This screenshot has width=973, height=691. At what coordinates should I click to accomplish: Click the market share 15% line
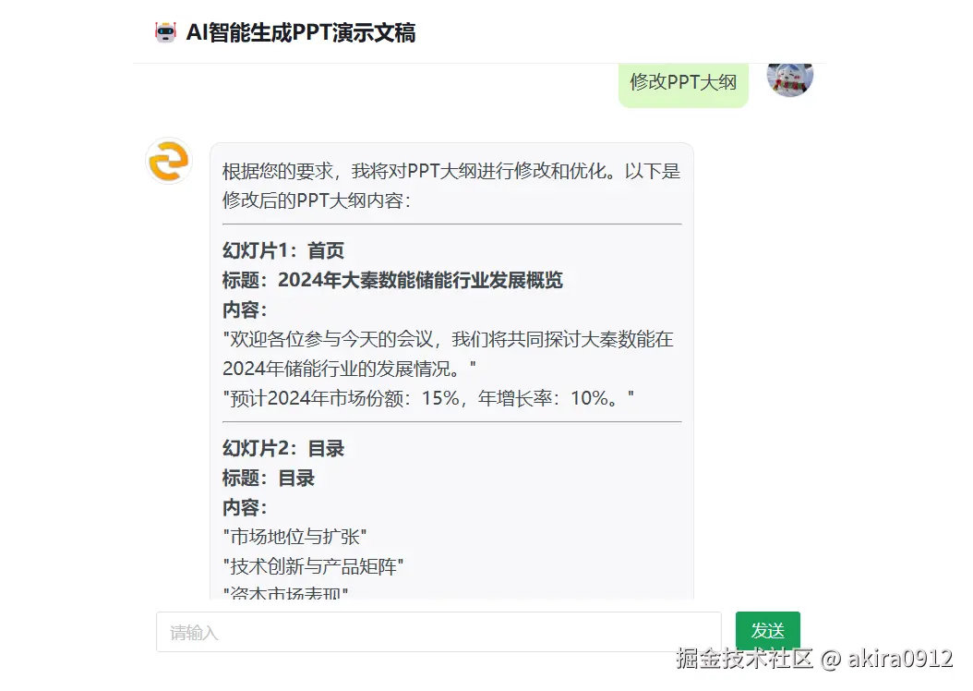coord(428,398)
